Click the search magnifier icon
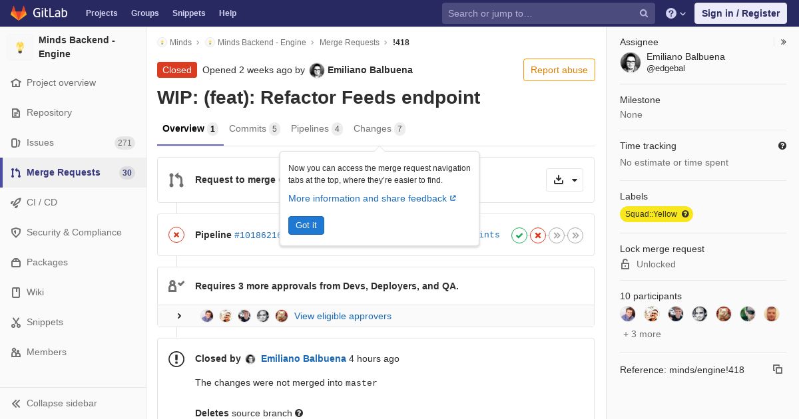 pyautogui.click(x=644, y=13)
